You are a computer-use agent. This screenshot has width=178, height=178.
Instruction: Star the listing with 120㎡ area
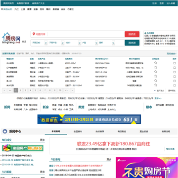156,76
